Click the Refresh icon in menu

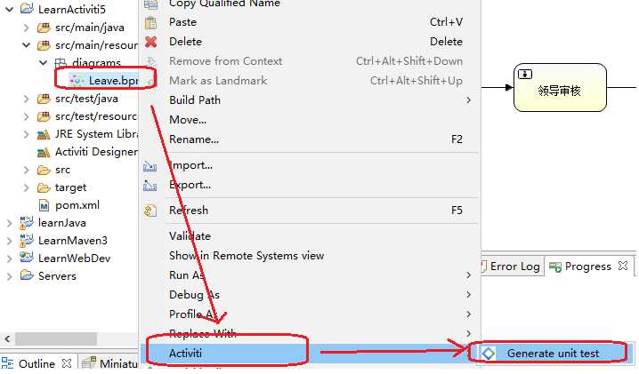[150, 211]
